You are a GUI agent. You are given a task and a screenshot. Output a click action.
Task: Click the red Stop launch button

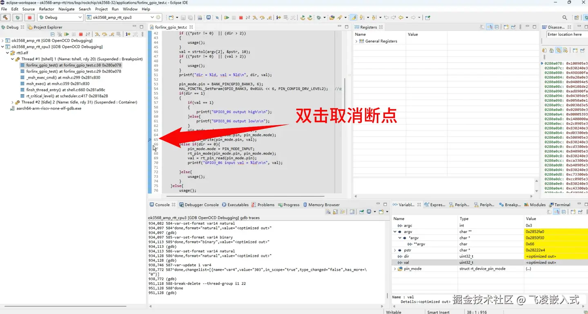29,18
